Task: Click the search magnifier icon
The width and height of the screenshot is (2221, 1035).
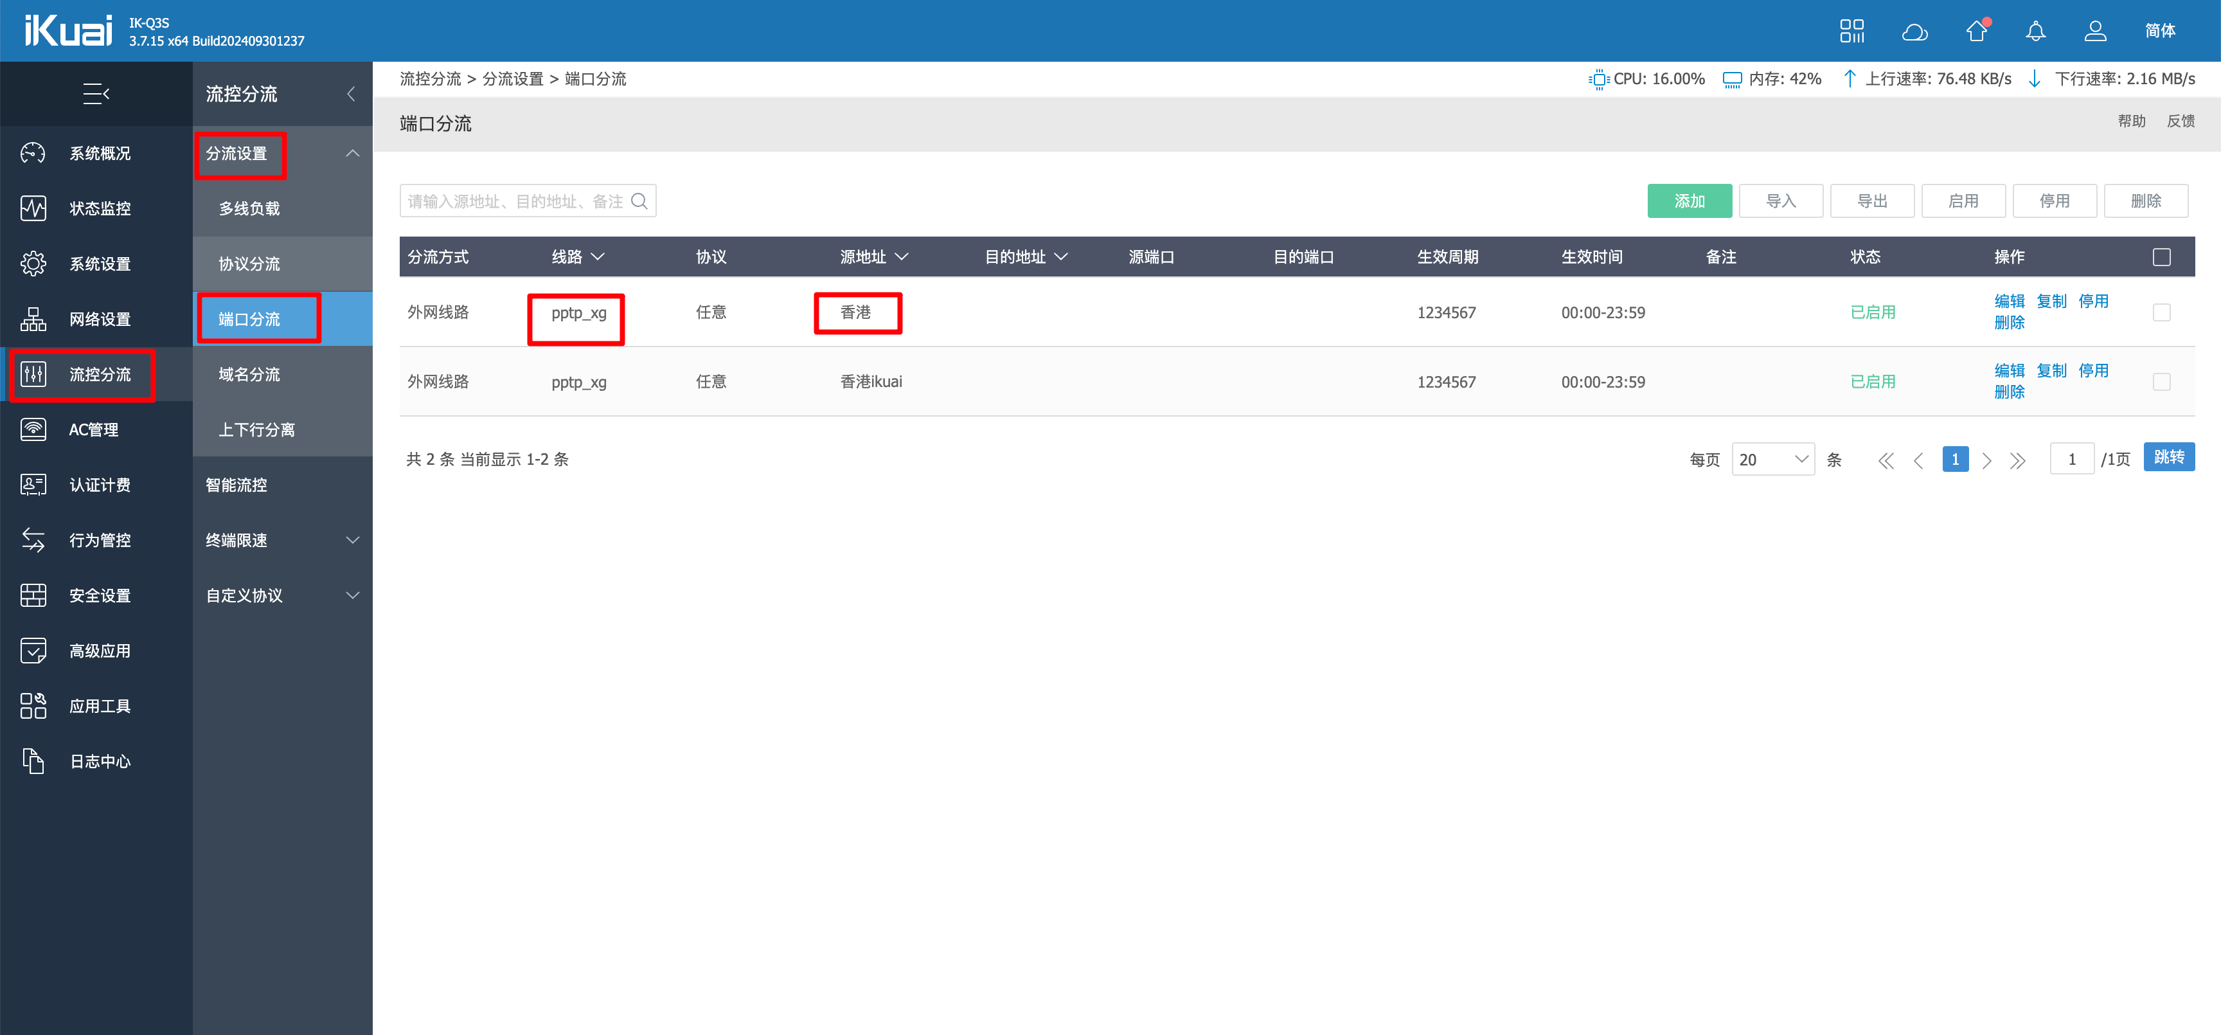Action: (639, 201)
